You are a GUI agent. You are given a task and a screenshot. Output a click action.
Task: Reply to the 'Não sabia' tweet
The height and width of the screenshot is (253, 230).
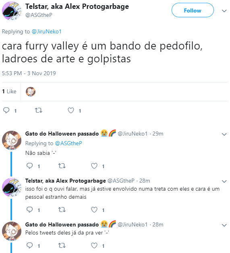(29, 166)
